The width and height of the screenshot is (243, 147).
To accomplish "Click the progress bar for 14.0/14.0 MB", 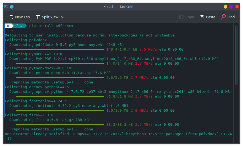I will click(x=60, y=63).
